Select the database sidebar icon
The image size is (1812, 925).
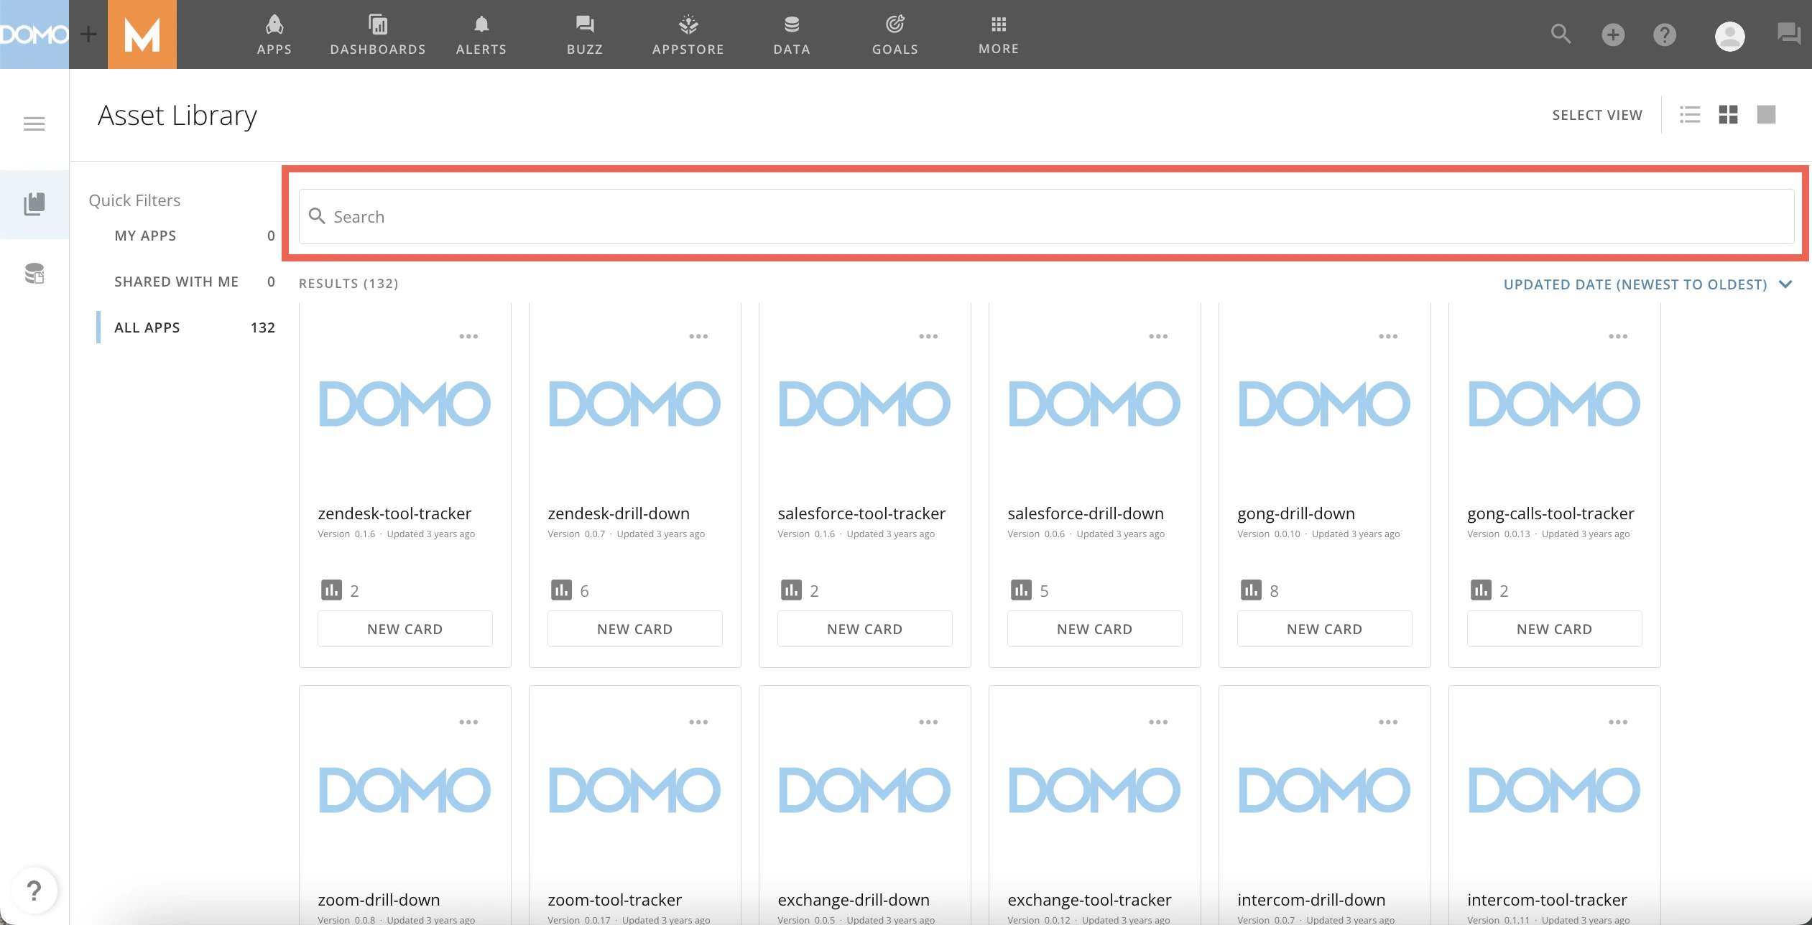point(34,274)
